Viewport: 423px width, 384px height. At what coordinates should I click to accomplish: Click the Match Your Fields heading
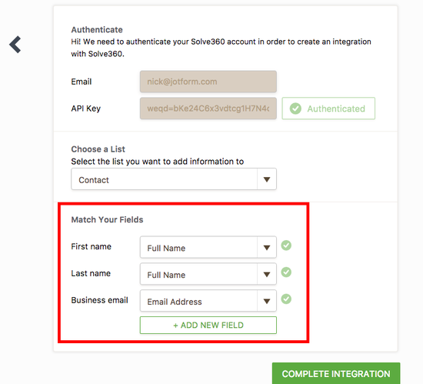(107, 219)
